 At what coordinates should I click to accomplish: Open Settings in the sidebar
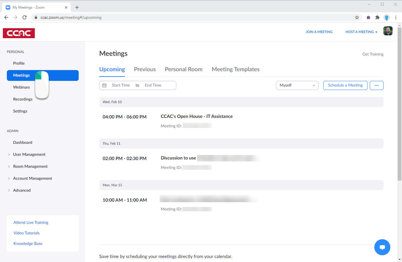[20, 111]
